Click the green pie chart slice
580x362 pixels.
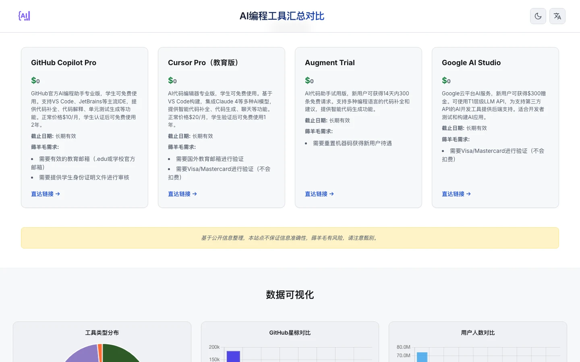coord(121,354)
